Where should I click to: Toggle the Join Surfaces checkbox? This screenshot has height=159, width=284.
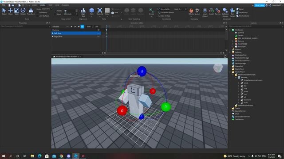(37, 16)
